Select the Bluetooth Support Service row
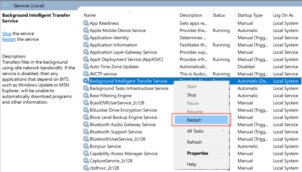The height and width of the screenshot is (172, 302). pos(116,132)
